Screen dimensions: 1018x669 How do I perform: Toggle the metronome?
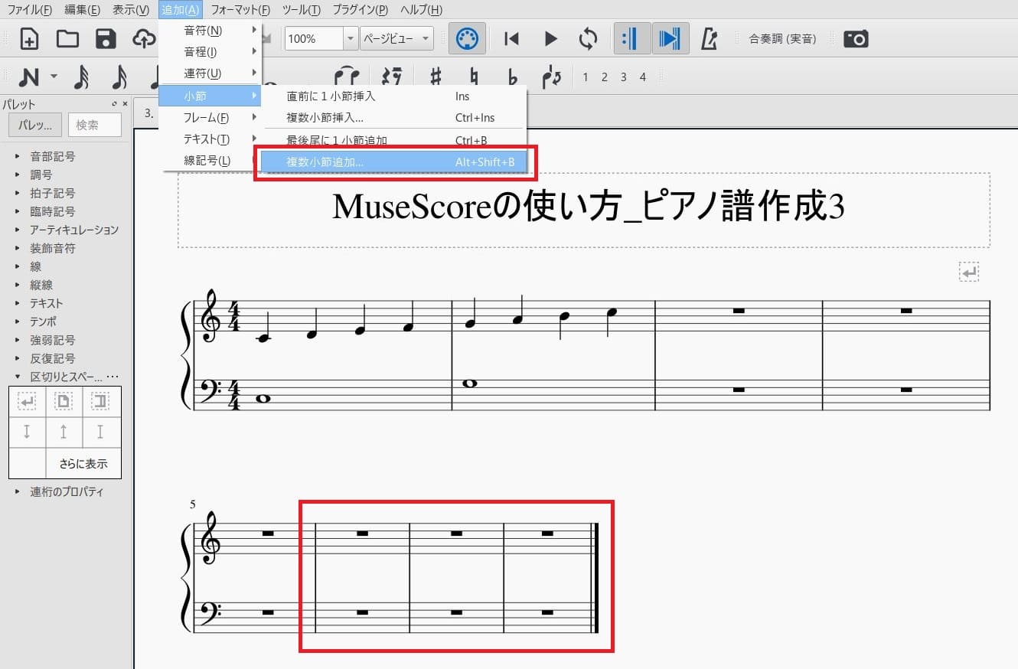(x=709, y=39)
